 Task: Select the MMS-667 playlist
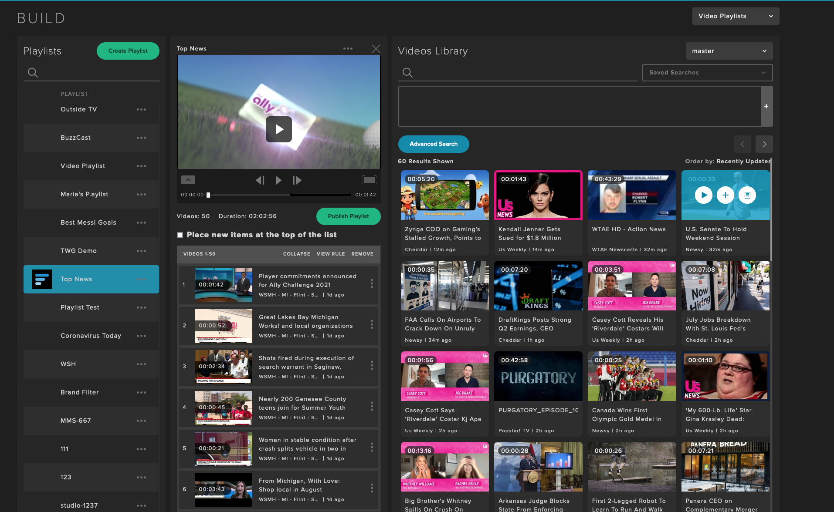(91, 421)
